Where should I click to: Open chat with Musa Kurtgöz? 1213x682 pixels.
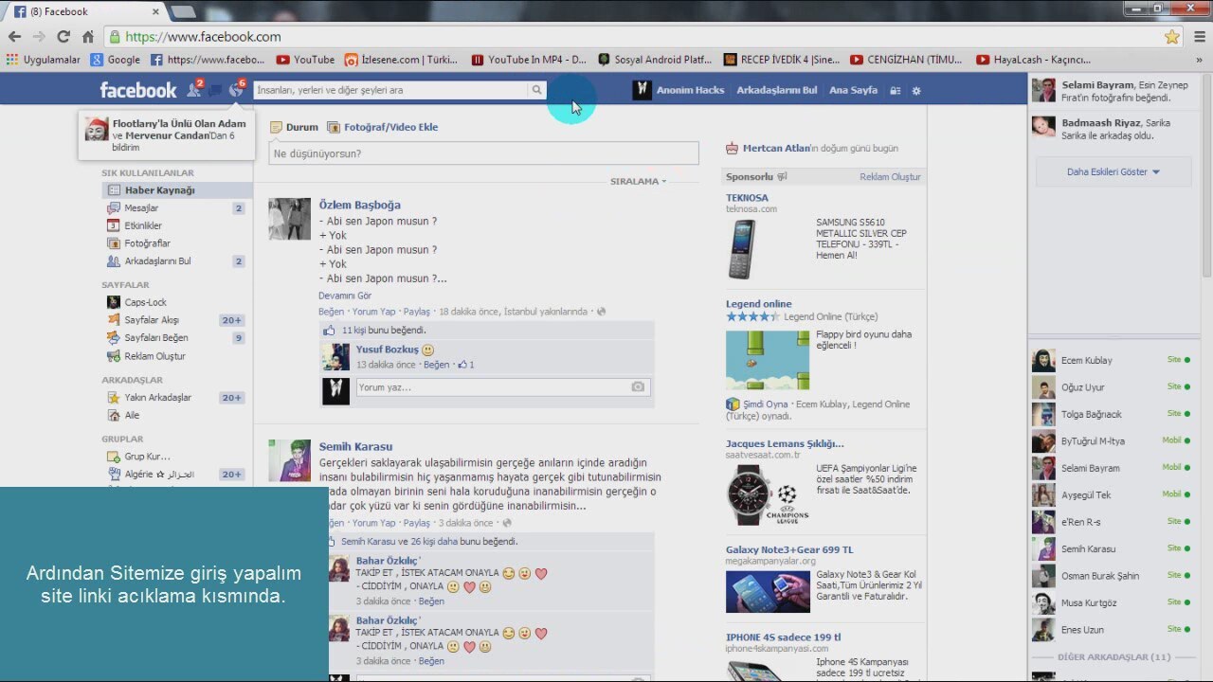(x=1112, y=602)
